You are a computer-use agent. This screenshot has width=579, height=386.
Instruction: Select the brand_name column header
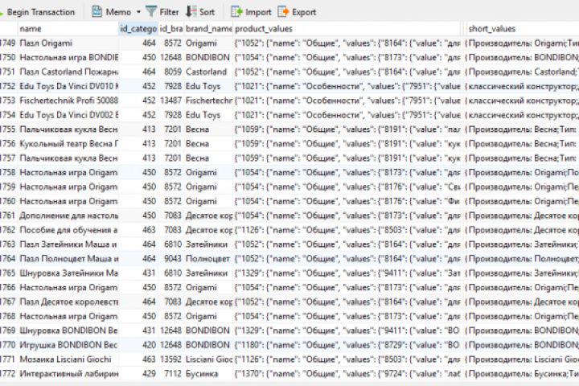208,28
